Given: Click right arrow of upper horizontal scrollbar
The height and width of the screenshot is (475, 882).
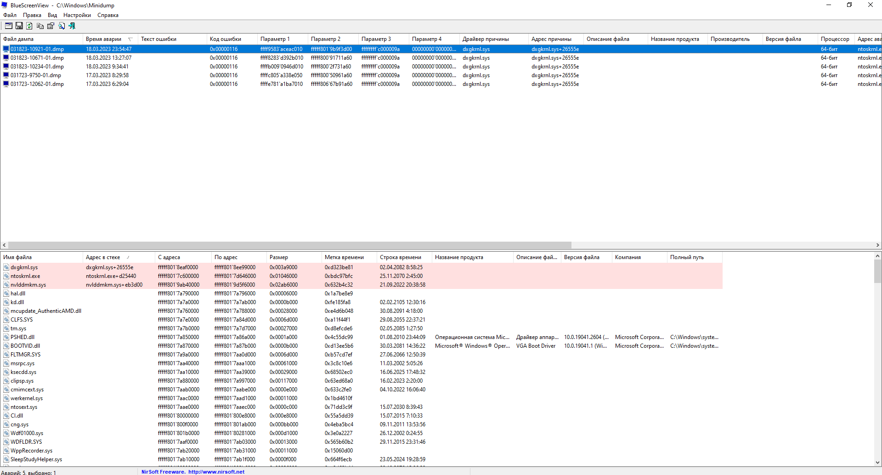Looking at the screenshot, I should (877, 245).
